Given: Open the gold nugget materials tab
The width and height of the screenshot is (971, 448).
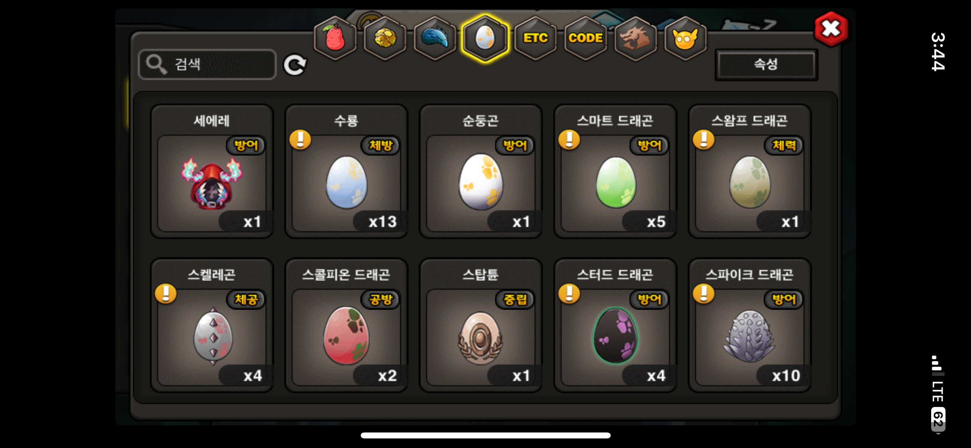Looking at the screenshot, I should coord(385,38).
